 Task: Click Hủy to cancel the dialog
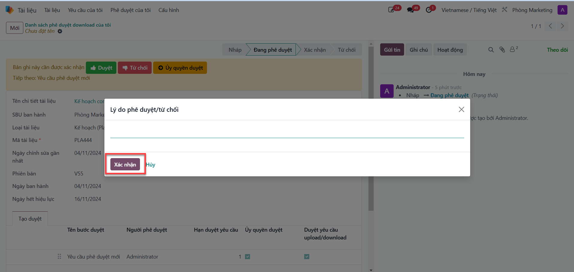pyautogui.click(x=150, y=165)
